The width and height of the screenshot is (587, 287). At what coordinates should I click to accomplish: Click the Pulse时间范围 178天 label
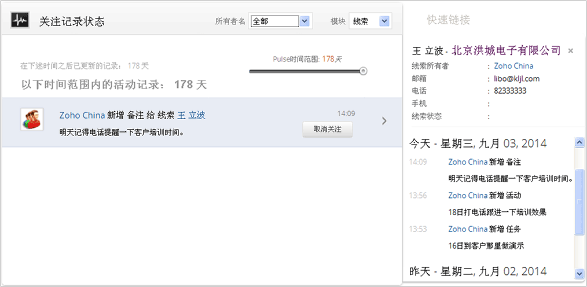pyautogui.click(x=307, y=59)
